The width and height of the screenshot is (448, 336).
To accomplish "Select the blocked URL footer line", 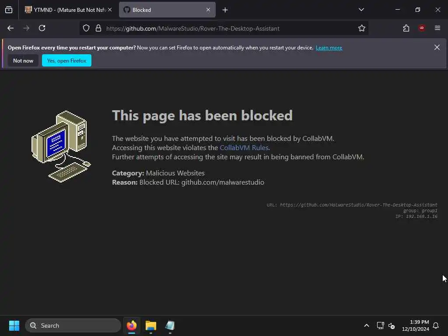I will click(352, 205).
